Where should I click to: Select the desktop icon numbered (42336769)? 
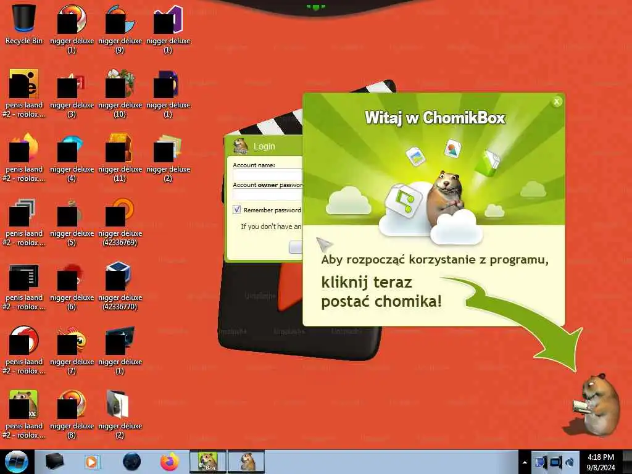pos(120,222)
